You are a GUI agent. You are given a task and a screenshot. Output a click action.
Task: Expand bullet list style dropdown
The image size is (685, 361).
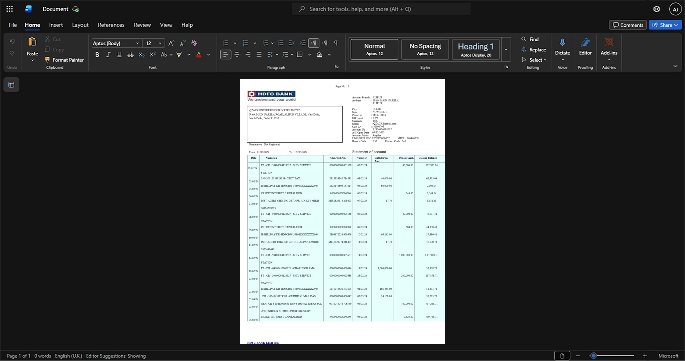pyautogui.click(x=234, y=43)
